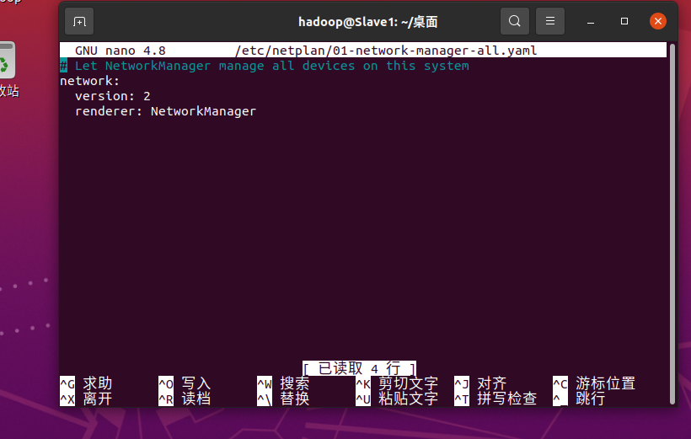The width and height of the screenshot is (691, 439).
Task: Click the ^K 剪切文字 cut shortcut
Action: [397, 383]
